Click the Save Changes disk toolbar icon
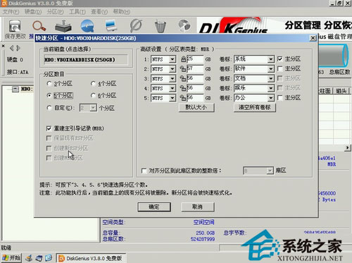 pos(15,26)
